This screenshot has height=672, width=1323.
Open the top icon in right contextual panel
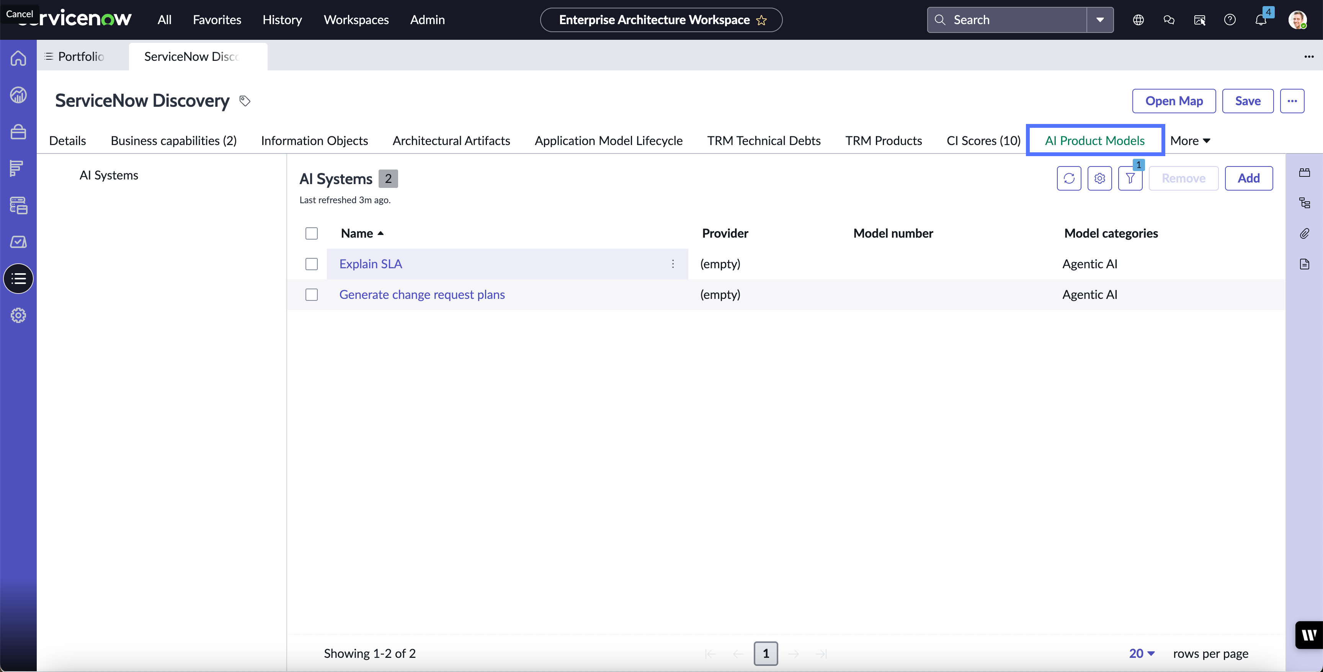tap(1305, 173)
